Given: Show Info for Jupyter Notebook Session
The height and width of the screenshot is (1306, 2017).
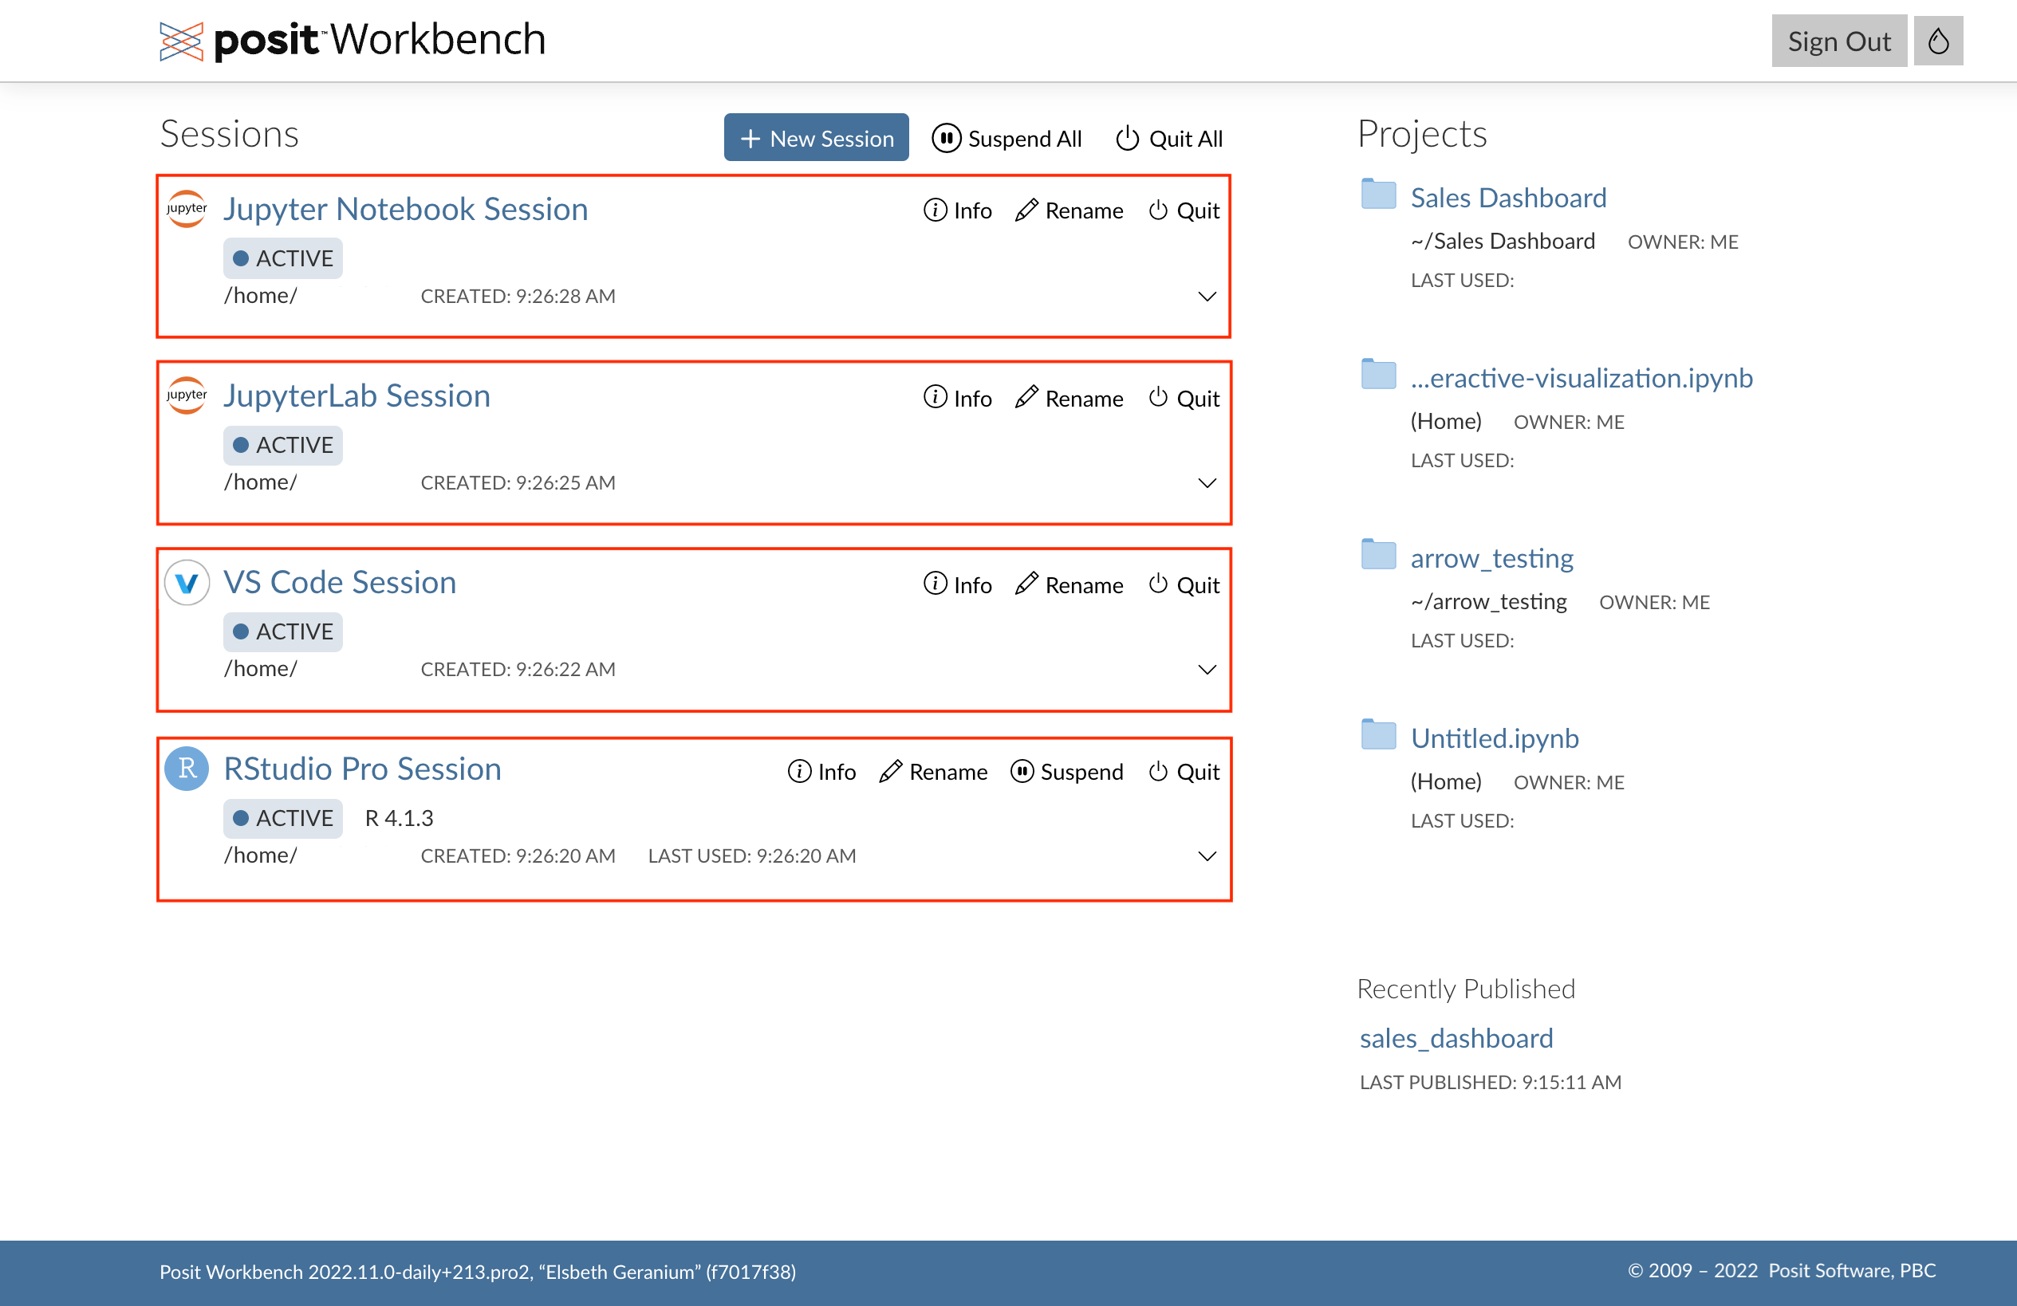Looking at the screenshot, I should tap(958, 210).
